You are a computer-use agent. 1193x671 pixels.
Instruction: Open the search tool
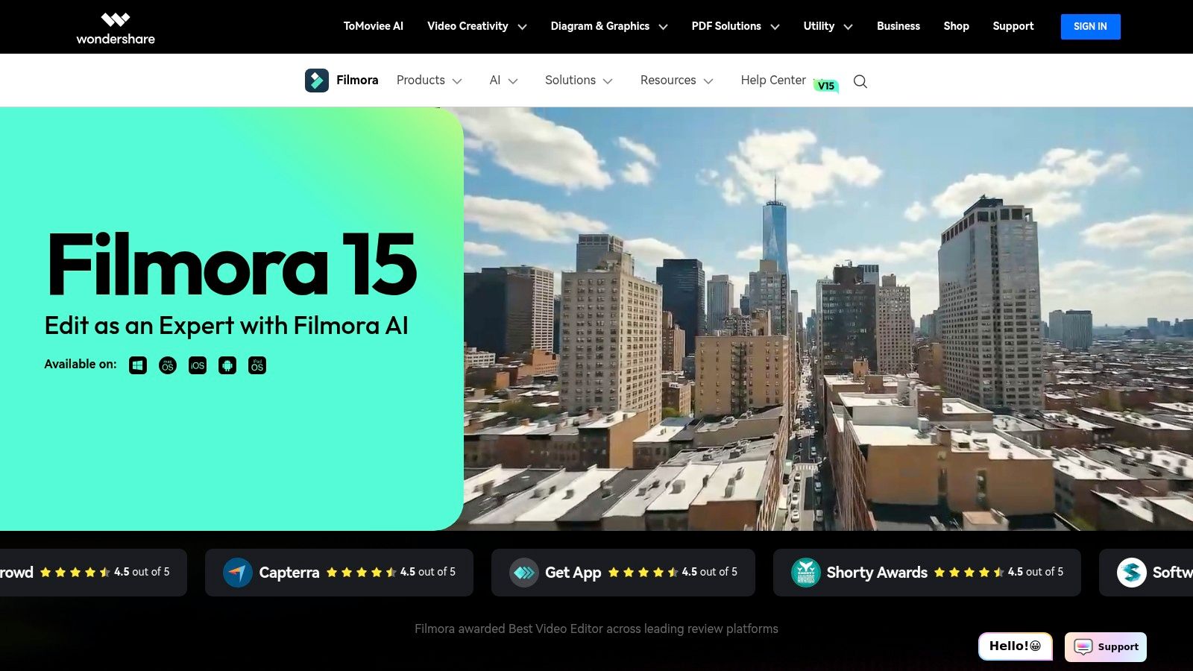pyautogui.click(x=860, y=81)
